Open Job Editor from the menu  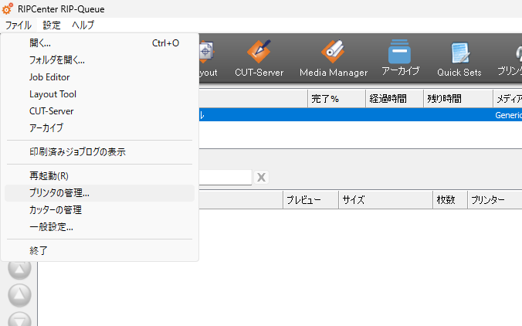100,77
